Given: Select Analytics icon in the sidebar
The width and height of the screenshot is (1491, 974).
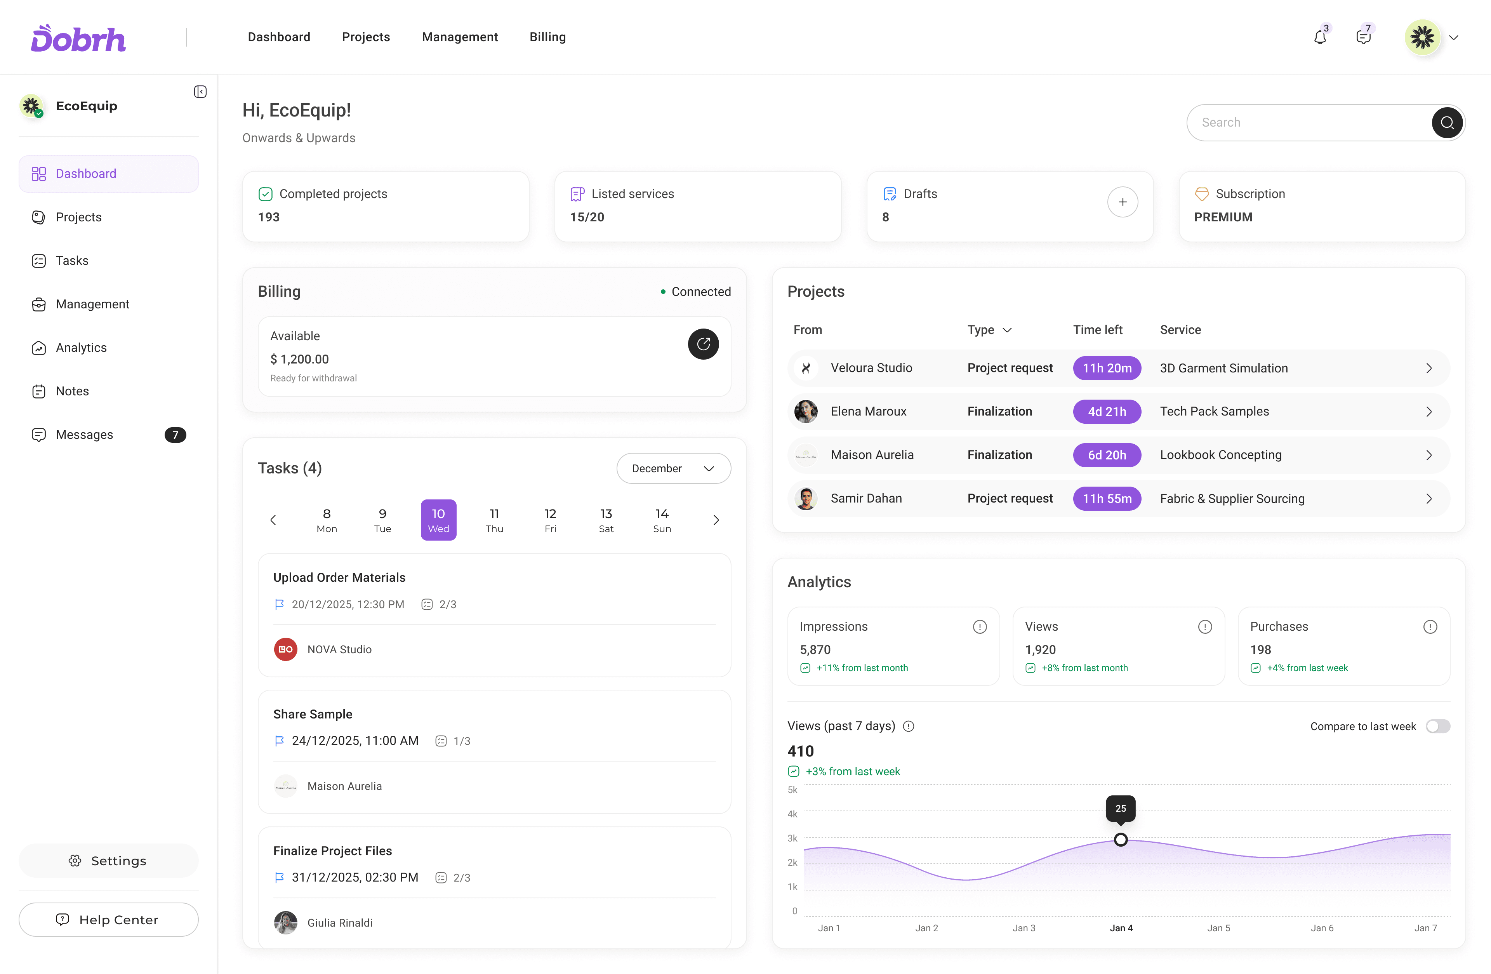Looking at the screenshot, I should point(38,348).
